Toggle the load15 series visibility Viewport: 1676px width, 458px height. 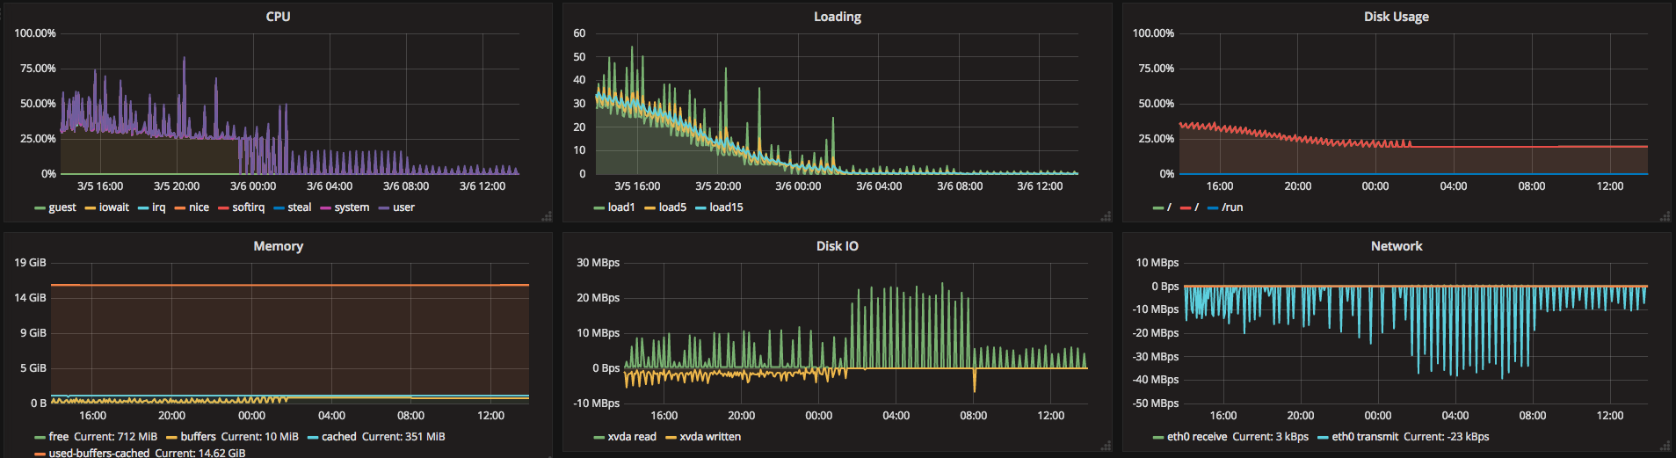[726, 207]
